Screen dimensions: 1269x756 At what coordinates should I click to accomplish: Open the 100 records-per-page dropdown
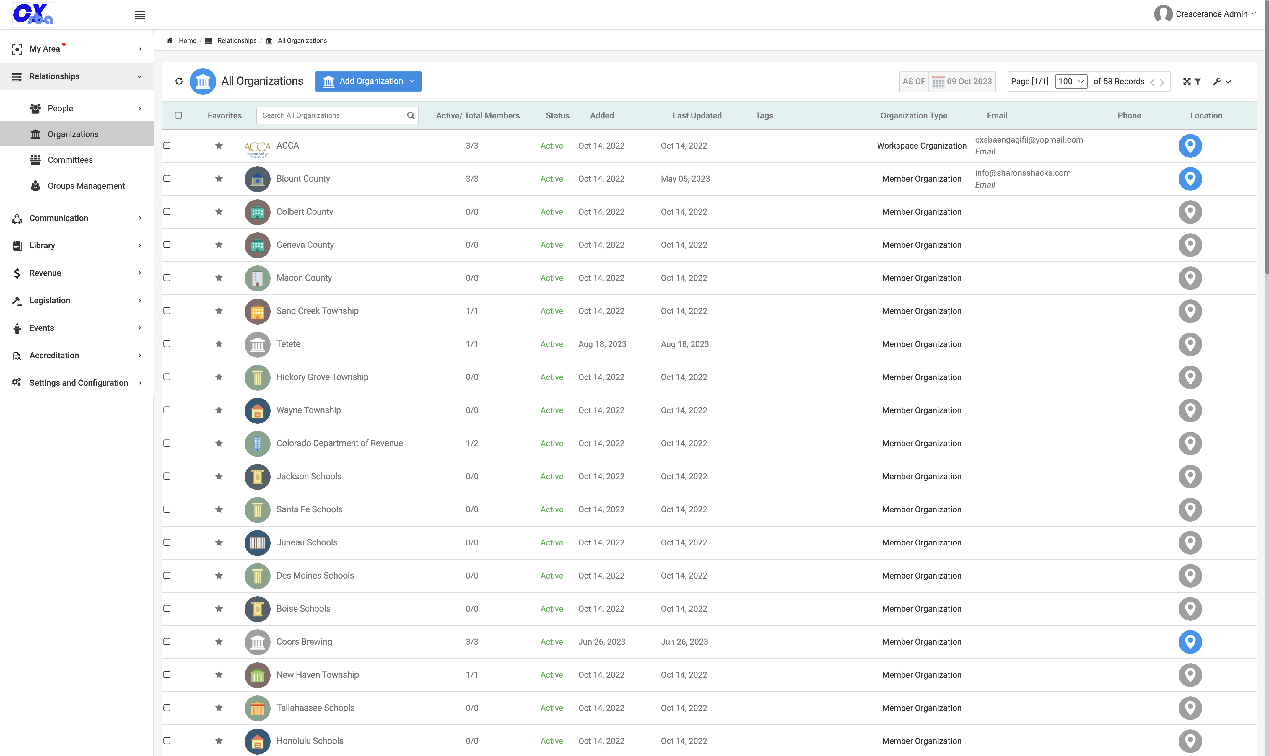(x=1071, y=82)
